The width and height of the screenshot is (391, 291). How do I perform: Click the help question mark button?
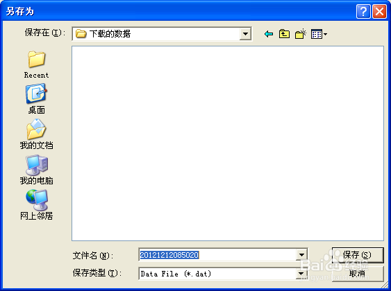[363, 11]
